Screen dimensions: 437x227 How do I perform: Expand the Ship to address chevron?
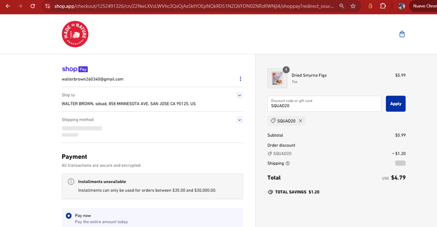click(239, 95)
